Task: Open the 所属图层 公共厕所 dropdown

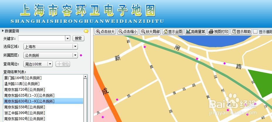Action: point(51,55)
